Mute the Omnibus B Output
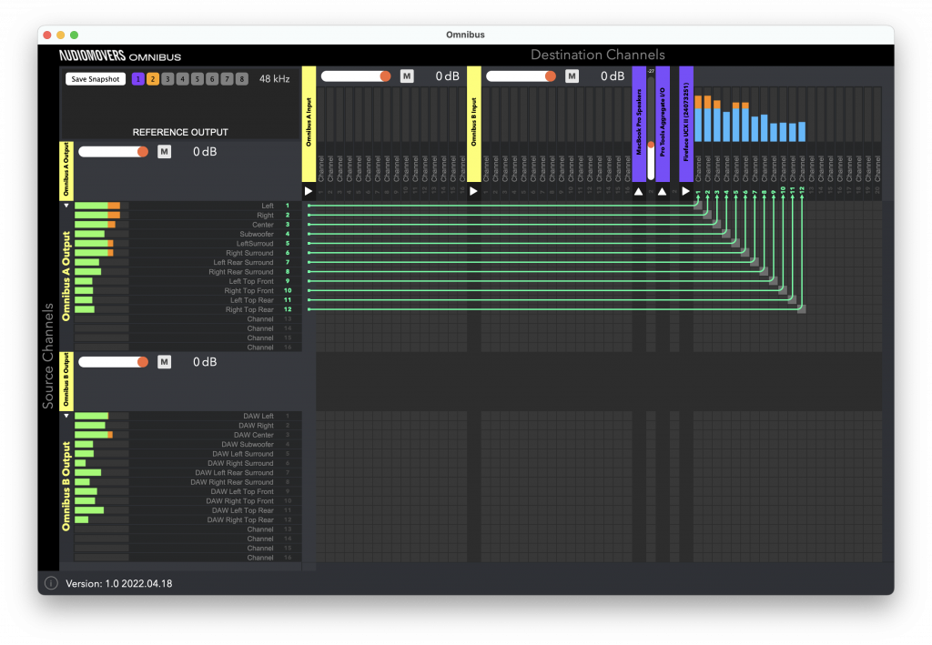The image size is (932, 645). [x=164, y=362]
